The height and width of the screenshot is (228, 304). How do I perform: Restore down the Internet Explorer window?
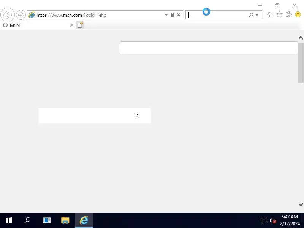(x=277, y=5)
